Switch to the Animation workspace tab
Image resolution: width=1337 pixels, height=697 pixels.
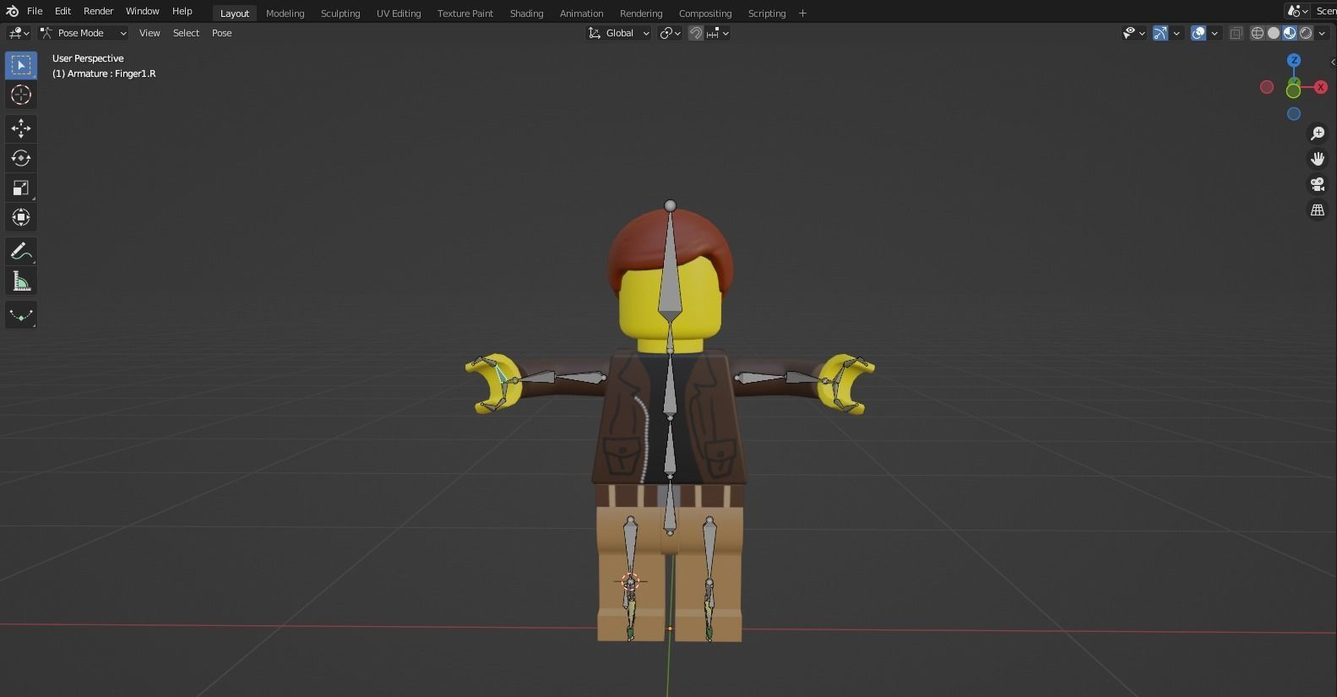click(581, 13)
